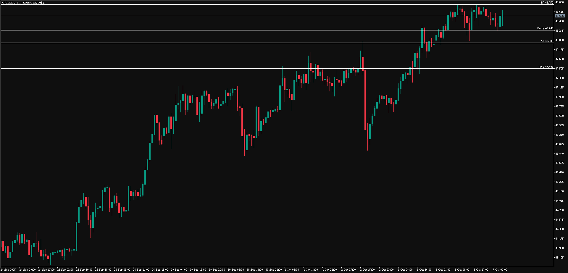Click the 24 Sep 2025 date label

coord(9,270)
